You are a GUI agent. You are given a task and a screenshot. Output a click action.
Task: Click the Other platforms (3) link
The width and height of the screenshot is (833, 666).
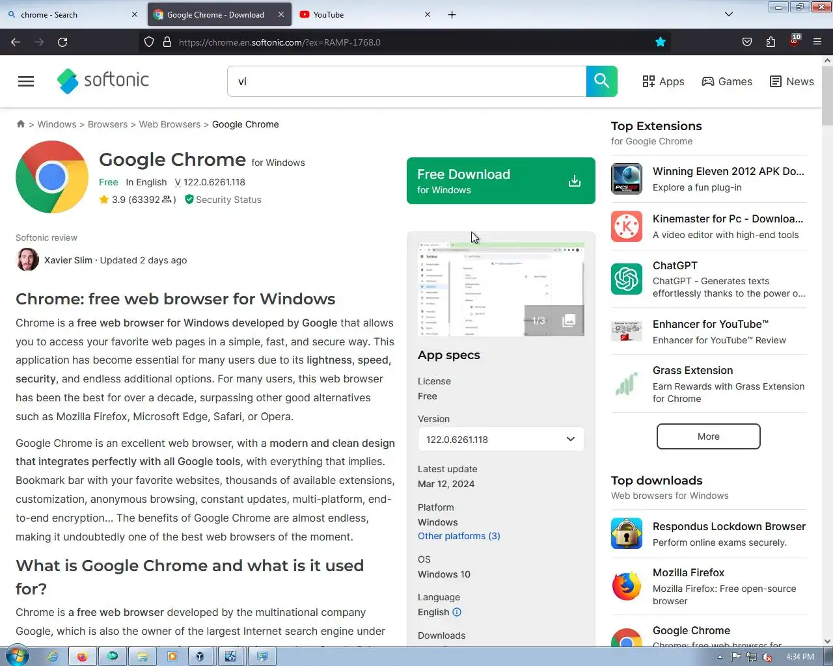pos(459,536)
